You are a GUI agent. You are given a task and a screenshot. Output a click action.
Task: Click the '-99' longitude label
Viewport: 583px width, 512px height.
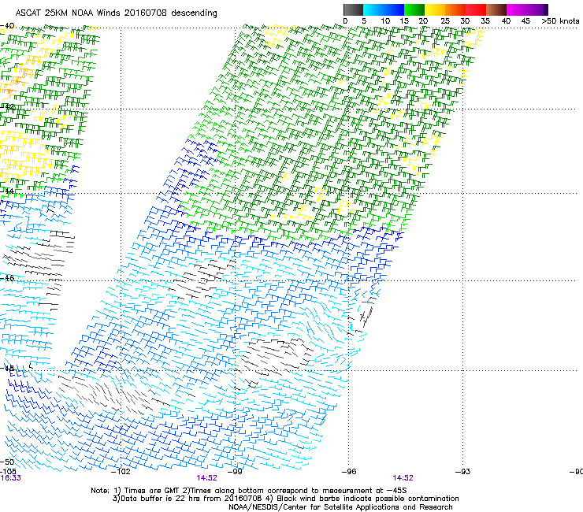[x=236, y=472]
